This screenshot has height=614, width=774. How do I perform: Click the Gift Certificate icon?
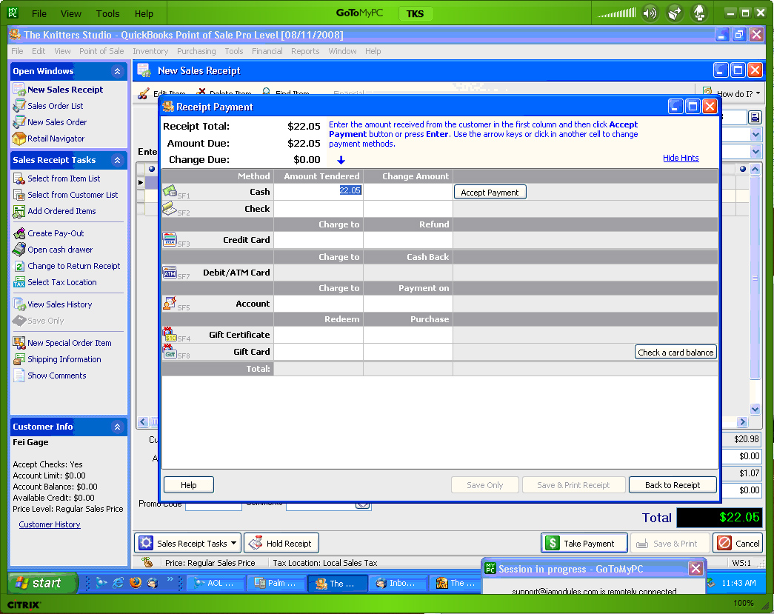click(x=170, y=334)
